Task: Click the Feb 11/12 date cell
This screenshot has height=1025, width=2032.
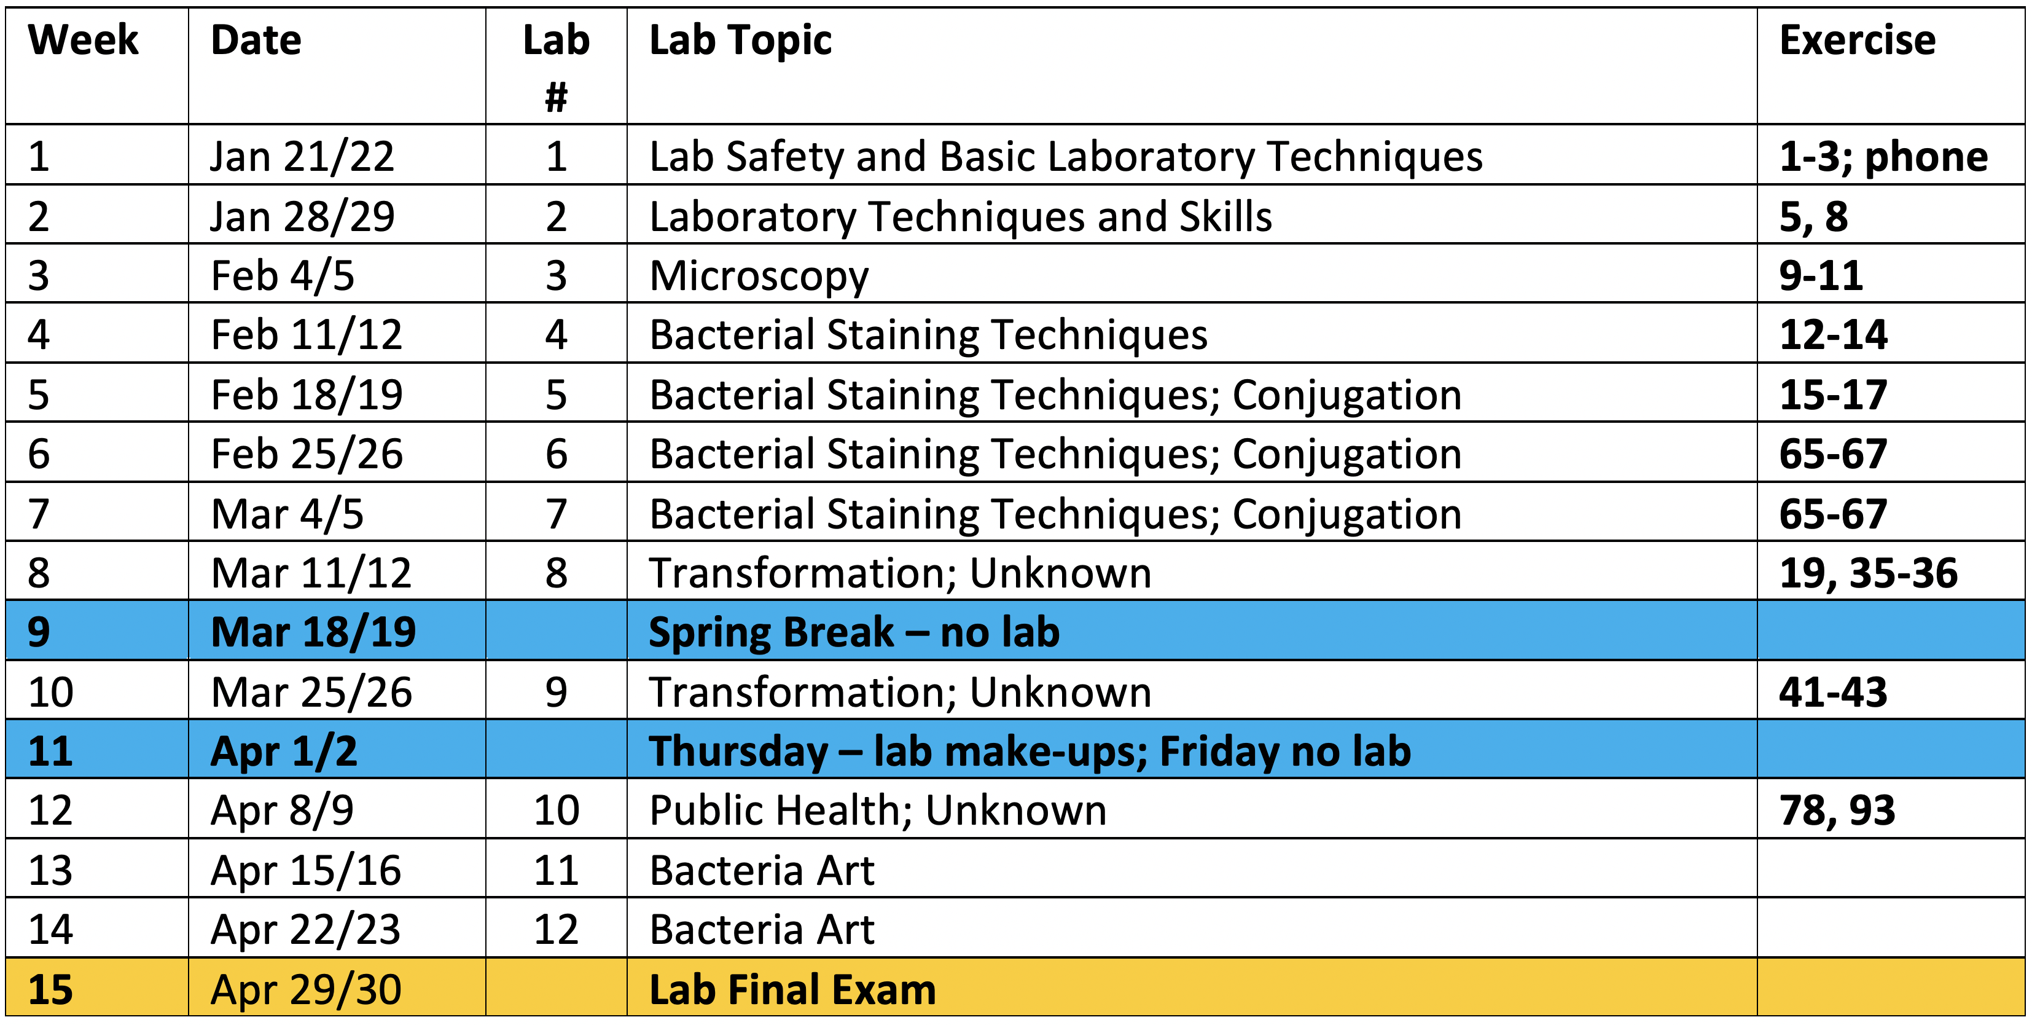Action: point(337,334)
